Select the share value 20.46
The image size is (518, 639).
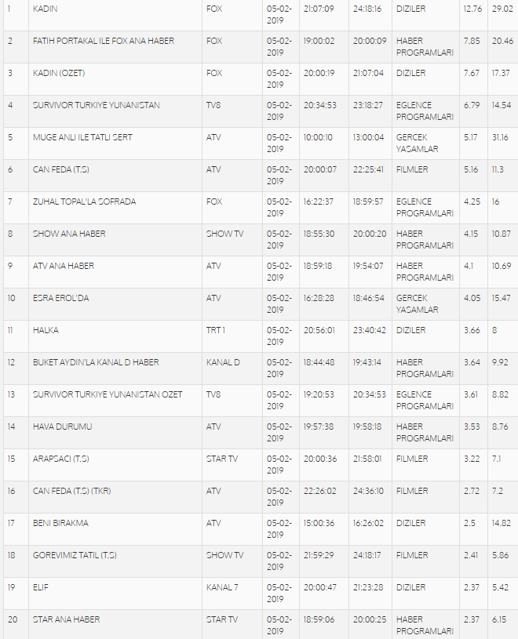(502, 41)
